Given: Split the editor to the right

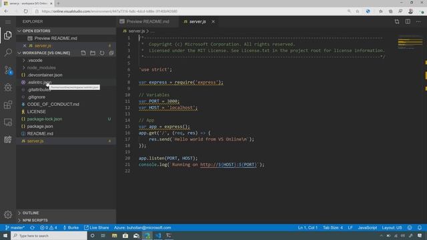Looking at the screenshot, I should (x=408, y=21).
